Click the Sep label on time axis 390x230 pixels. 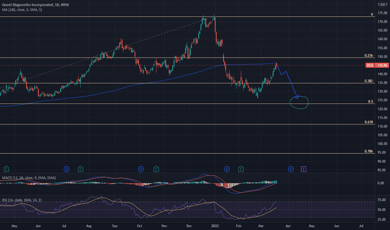click(115, 226)
